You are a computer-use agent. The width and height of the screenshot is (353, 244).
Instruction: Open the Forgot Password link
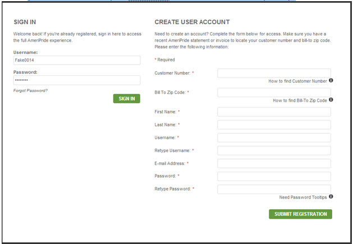click(x=30, y=91)
